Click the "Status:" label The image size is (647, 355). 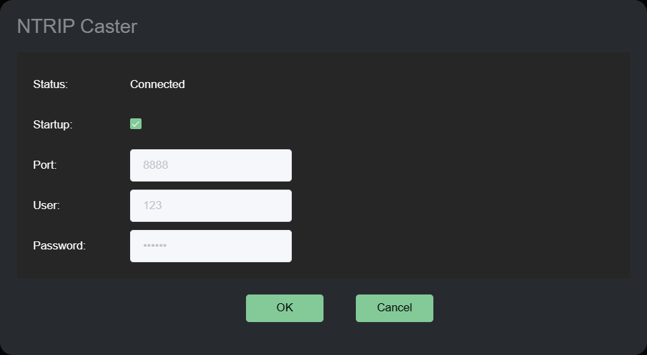click(x=51, y=84)
